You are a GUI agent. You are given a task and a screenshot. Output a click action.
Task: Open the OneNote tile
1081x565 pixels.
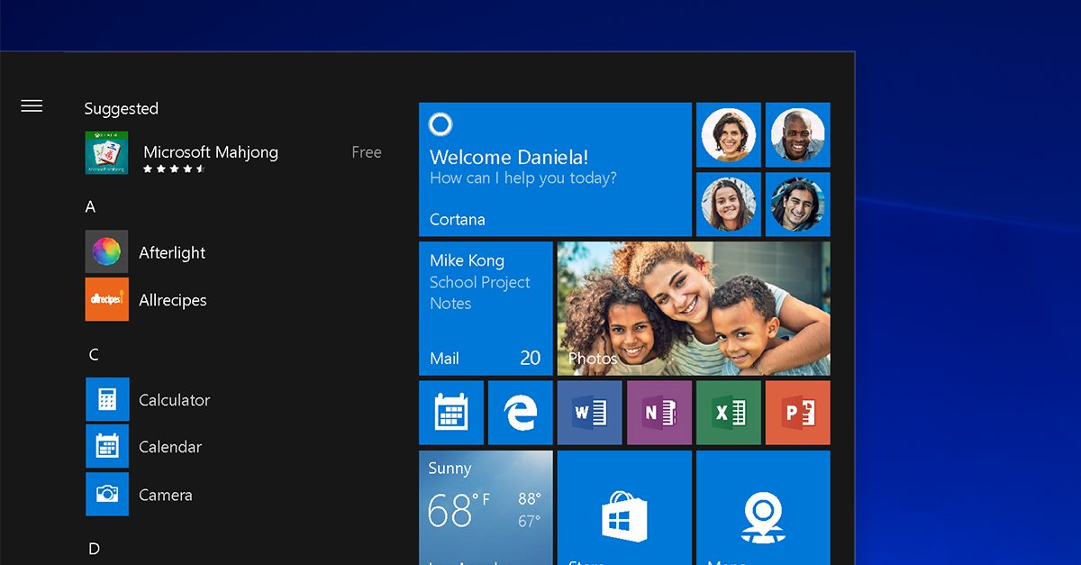659,413
